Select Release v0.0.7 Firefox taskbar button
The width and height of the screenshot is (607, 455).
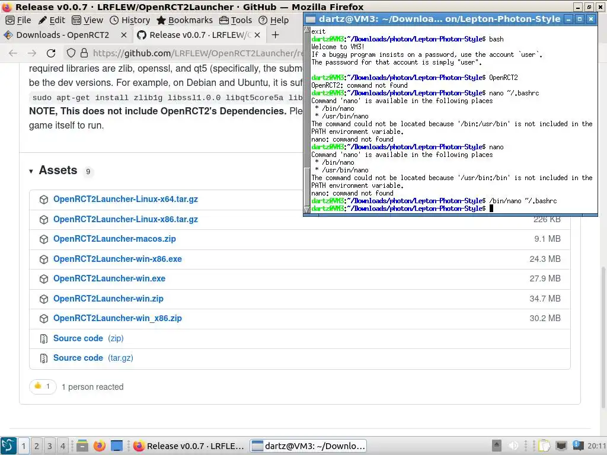[x=189, y=446]
